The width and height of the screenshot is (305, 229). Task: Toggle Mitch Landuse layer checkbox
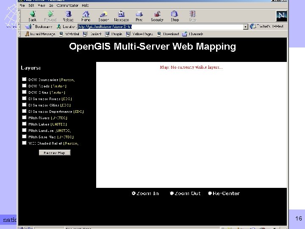coord(24,130)
